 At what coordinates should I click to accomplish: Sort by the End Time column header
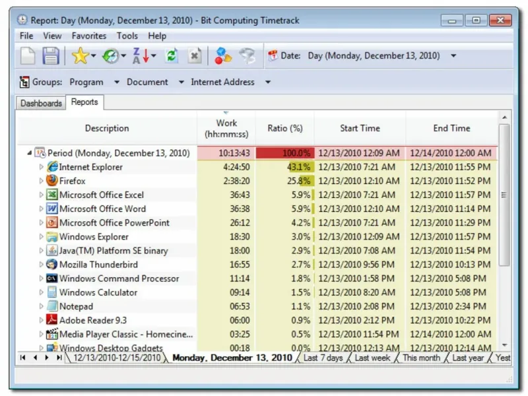click(451, 128)
